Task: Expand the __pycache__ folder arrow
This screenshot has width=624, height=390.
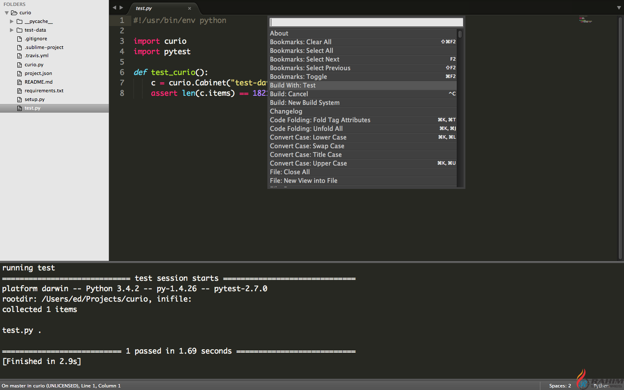Action: click(x=12, y=21)
